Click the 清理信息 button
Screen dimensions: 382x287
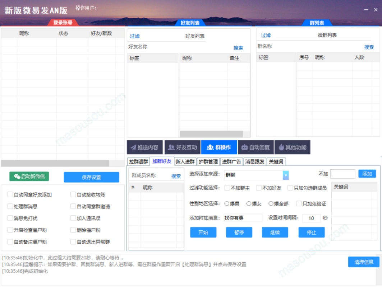click(363, 262)
